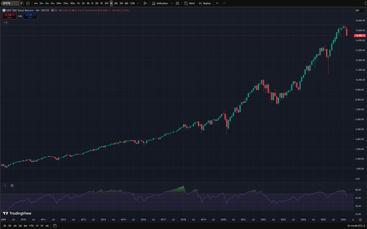Create an Alert
This screenshot has height=229, width=367.
pyautogui.click(x=189, y=3)
